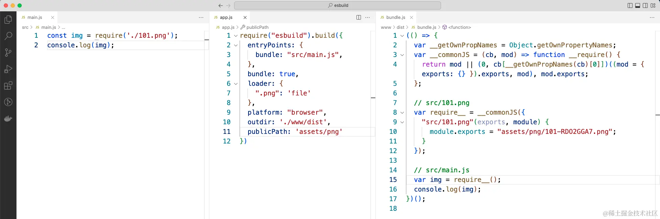
Task: Open the Extensions view
Action: [8, 85]
